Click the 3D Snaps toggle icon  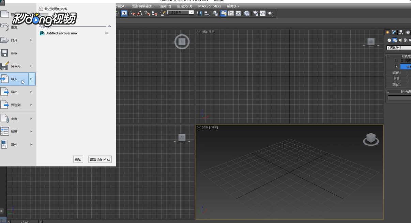click(x=133, y=13)
